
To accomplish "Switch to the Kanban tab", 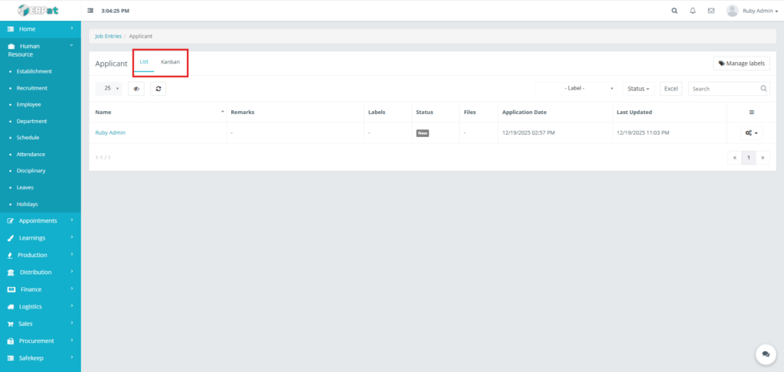I will pyautogui.click(x=170, y=62).
